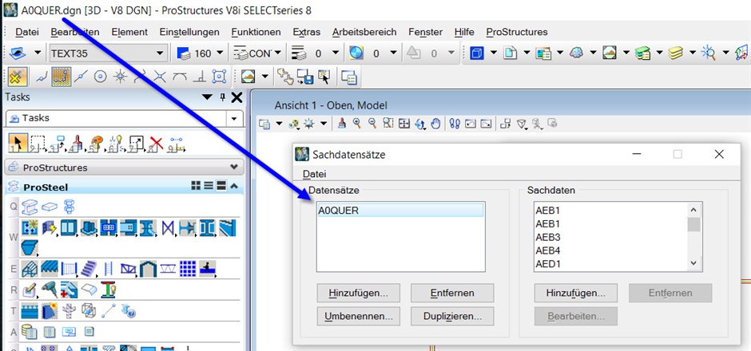This screenshot has height=351, width=751.
Task: Open the staircase tool in row E
Action: tap(89, 269)
